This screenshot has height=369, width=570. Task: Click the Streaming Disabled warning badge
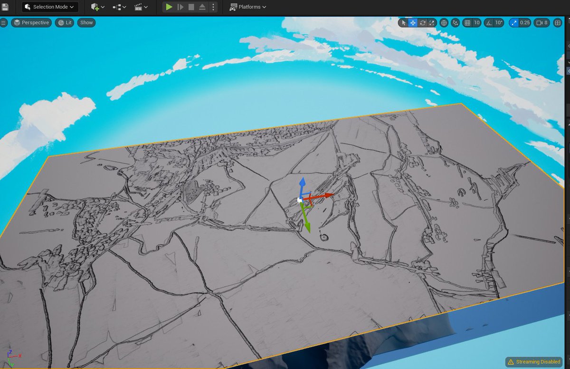pyautogui.click(x=534, y=362)
